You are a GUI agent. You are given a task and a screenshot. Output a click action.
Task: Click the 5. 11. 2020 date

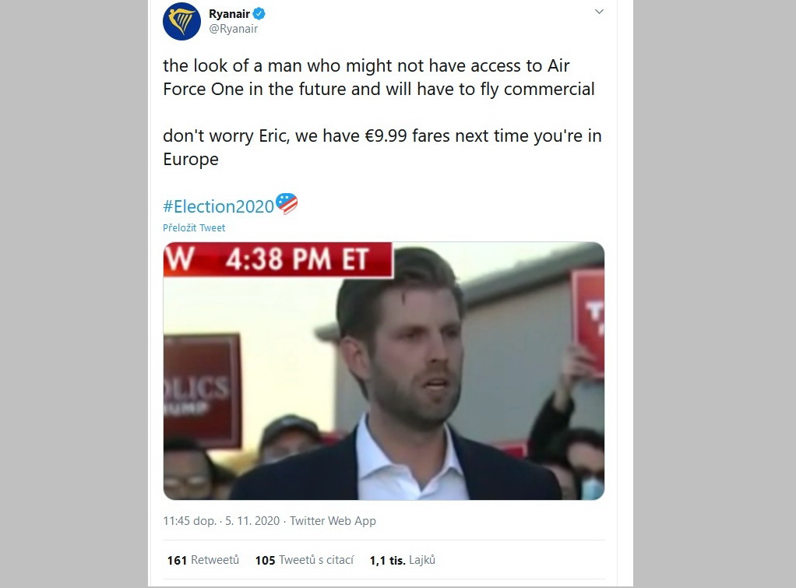tap(252, 521)
